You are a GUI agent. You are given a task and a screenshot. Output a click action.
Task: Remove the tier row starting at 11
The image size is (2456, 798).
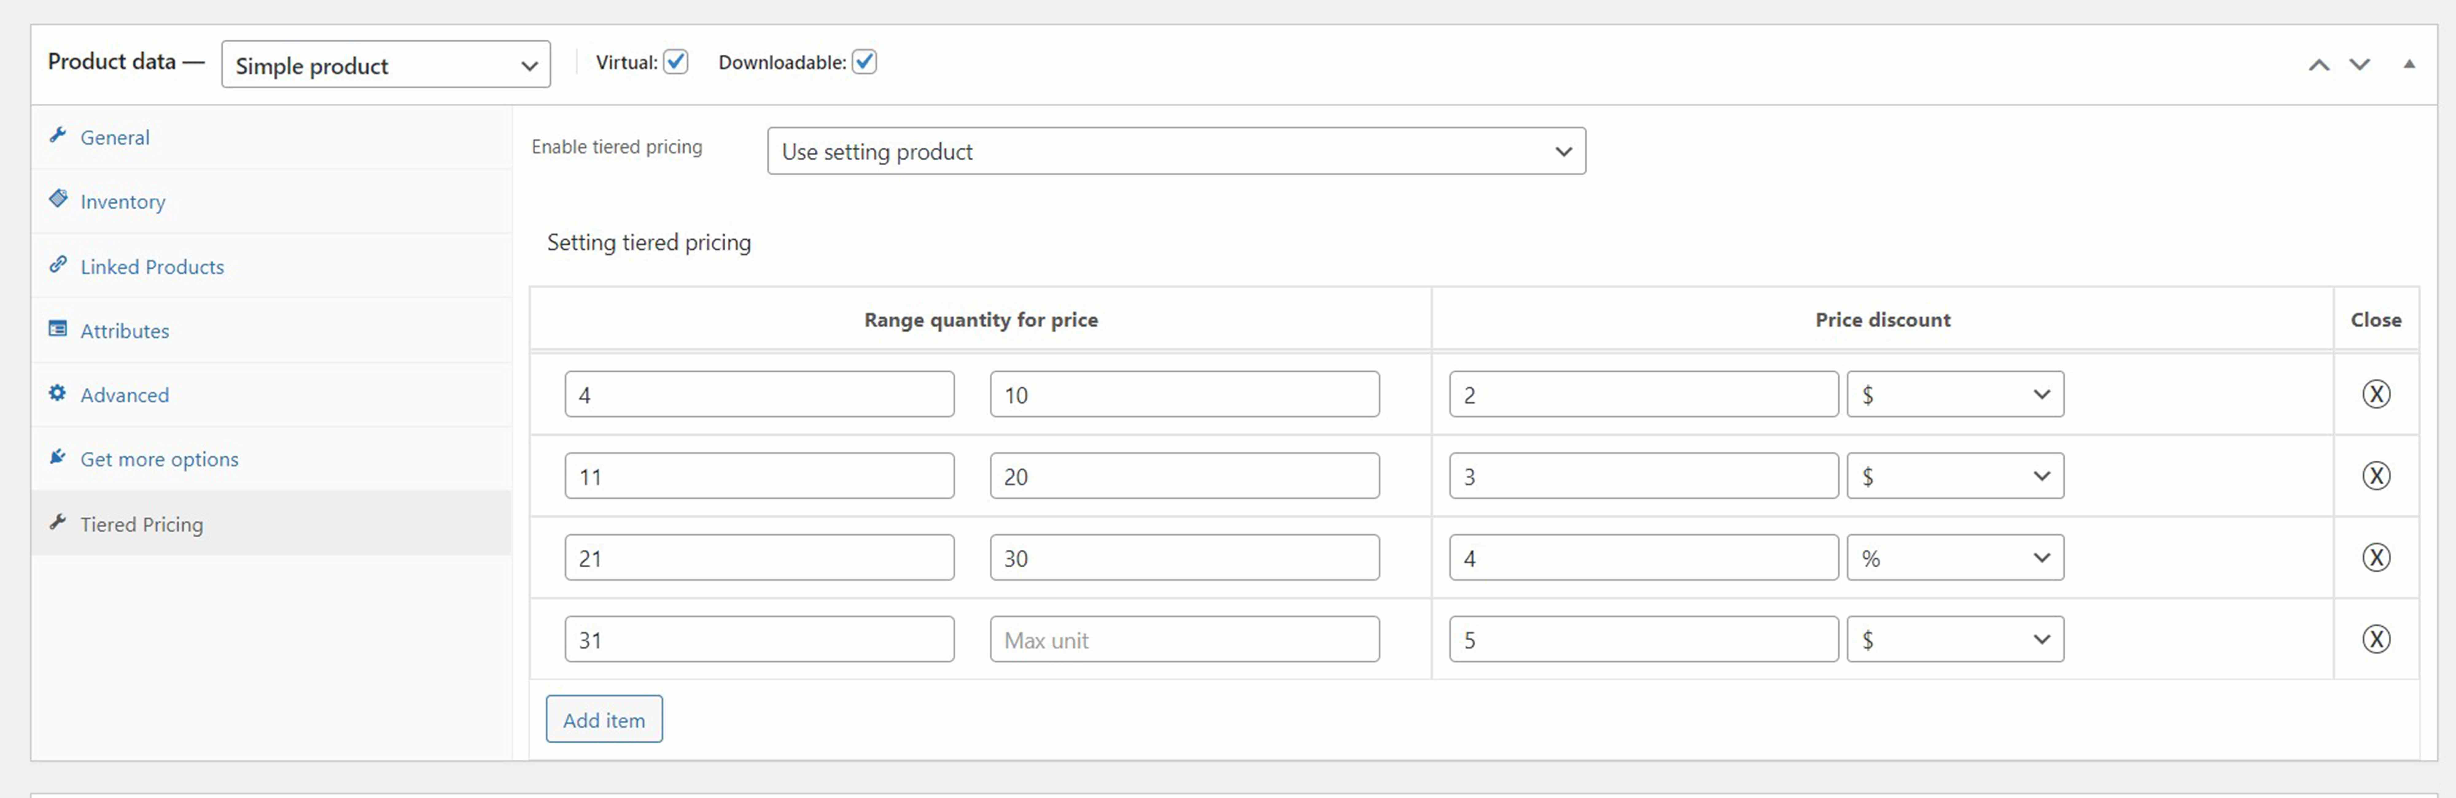click(2376, 476)
